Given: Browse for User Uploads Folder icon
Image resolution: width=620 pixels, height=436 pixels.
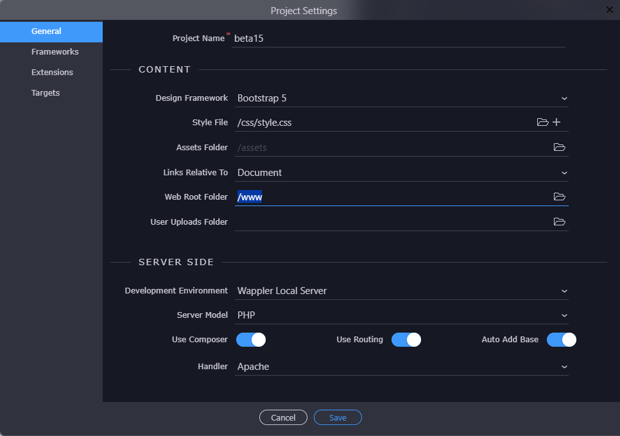Looking at the screenshot, I should click(559, 222).
